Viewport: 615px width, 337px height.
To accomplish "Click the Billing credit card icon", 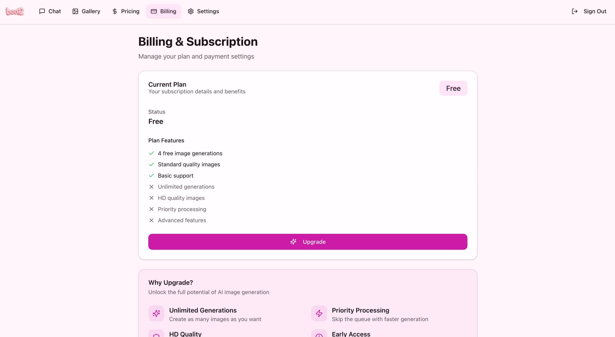I will click(x=154, y=12).
